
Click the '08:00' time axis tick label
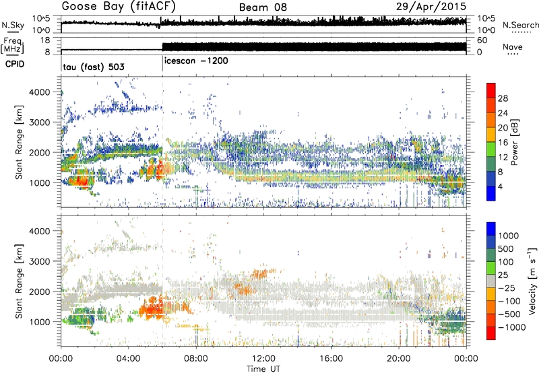click(x=196, y=359)
